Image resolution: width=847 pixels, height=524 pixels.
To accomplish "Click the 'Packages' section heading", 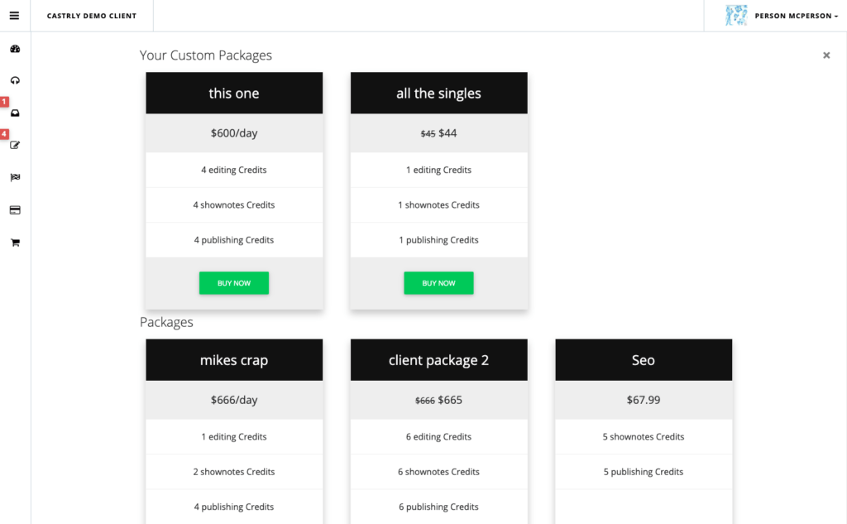I will [166, 322].
